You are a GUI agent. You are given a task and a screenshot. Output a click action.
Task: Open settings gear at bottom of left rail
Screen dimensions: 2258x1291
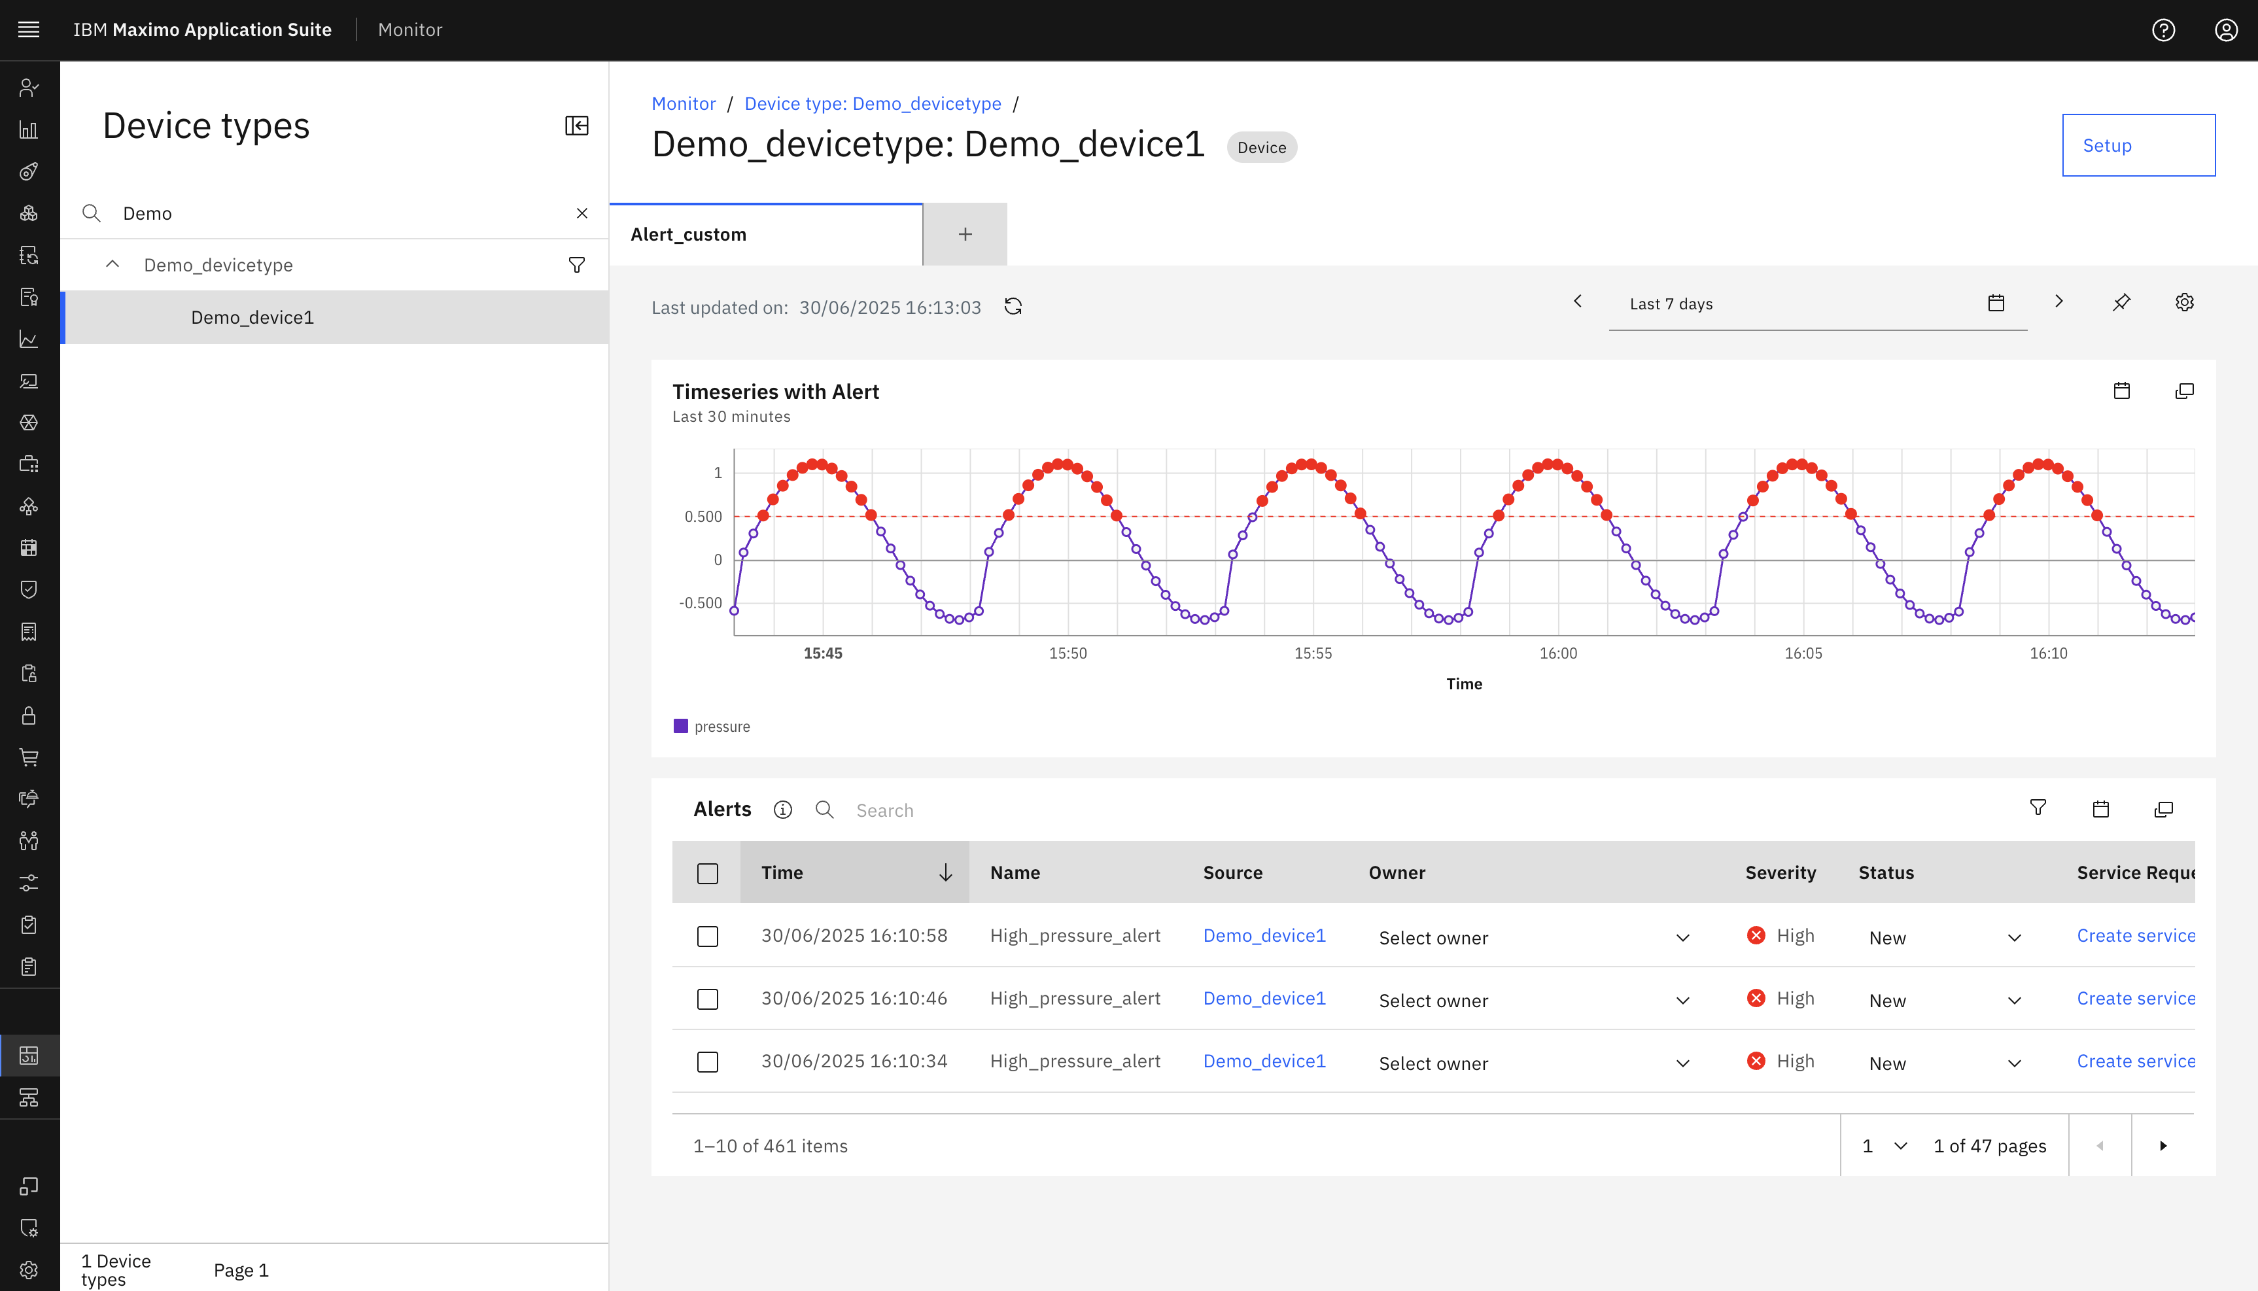[x=29, y=1269]
